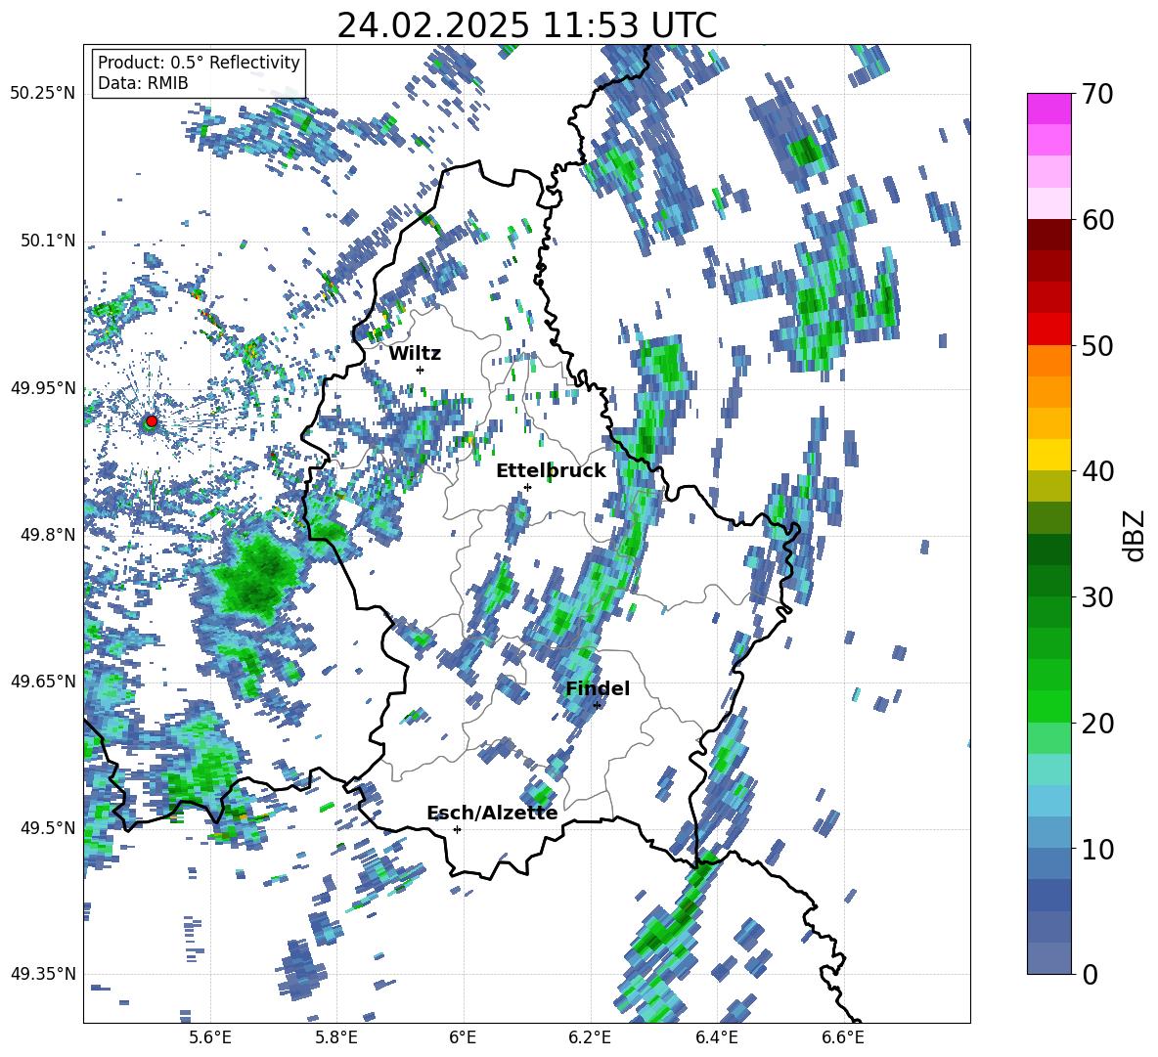Screen dimensions: 1158x1057
Task: Select the Wiltz city label
Action: point(415,354)
